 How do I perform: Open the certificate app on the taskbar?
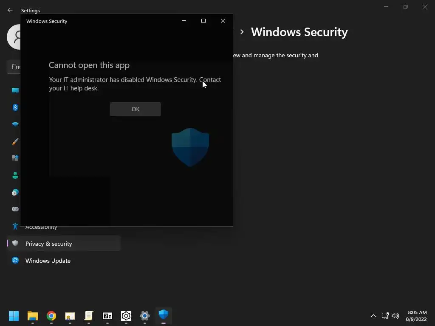click(70, 316)
